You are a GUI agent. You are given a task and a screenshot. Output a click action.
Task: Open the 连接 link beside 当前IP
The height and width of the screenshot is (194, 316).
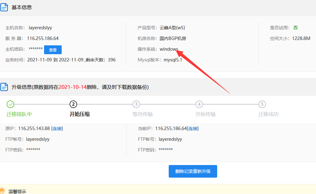[193, 128]
